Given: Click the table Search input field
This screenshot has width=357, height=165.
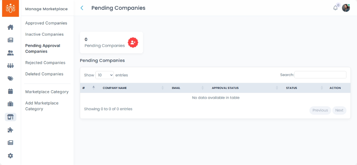Looking at the screenshot, I should pyautogui.click(x=320, y=75).
